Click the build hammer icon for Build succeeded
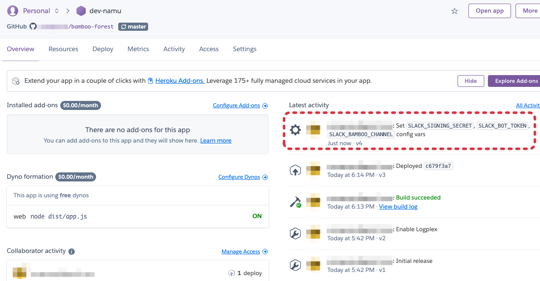 295,202
